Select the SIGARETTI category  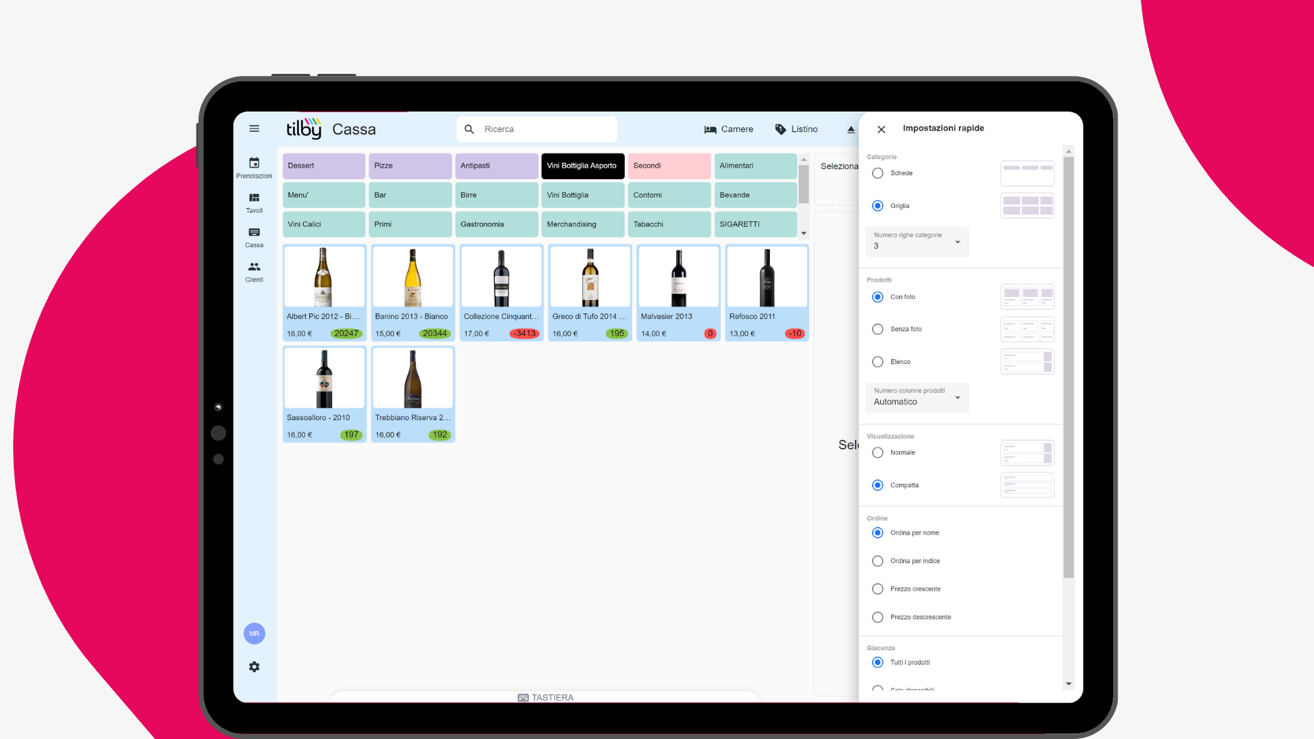tap(756, 224)
